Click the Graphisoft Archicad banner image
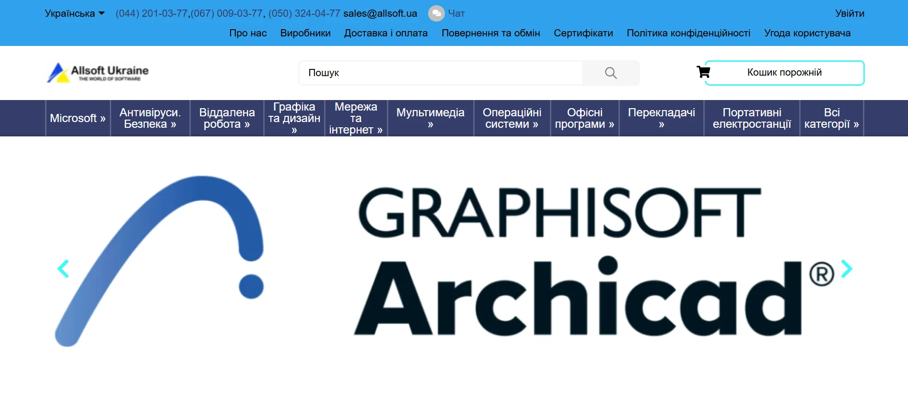 454,261
